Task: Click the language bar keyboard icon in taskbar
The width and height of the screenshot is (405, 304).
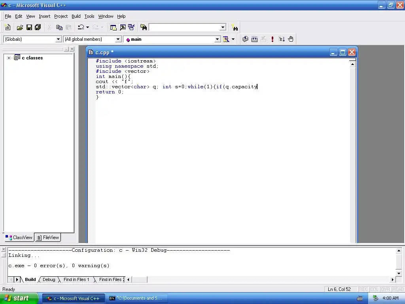Action: pyautogui.click(x=360, y=298)
